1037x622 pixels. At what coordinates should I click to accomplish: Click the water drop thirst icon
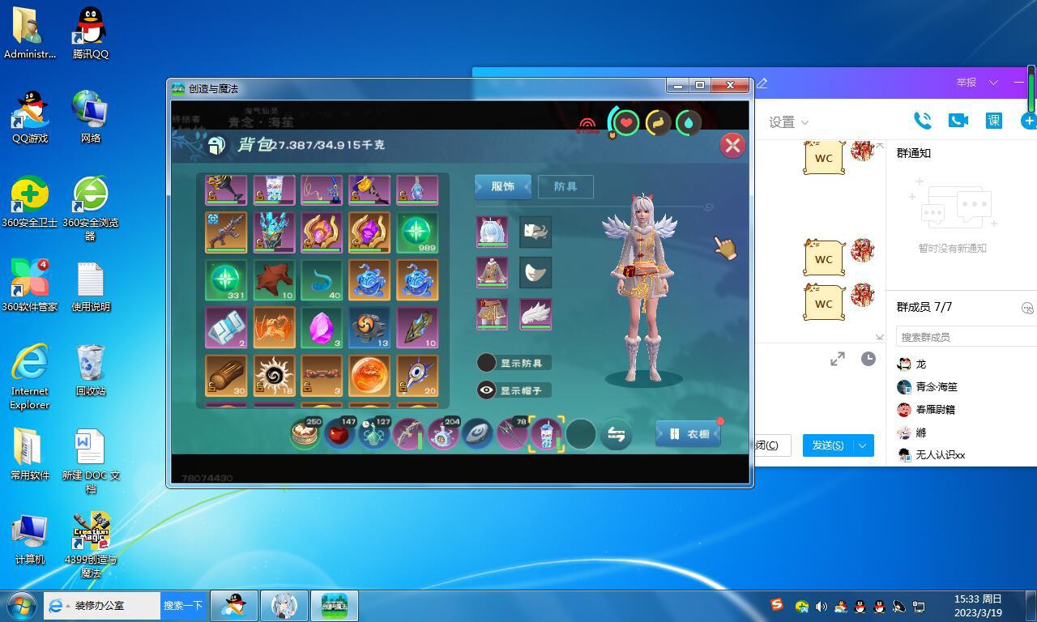point(689,123)
